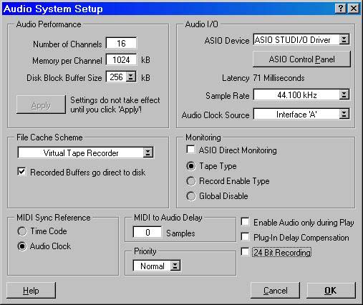Expand the Priority dropdown
Image resolution: width=363 pixels, height=305 pixels.
pyautogui.click(x=175, y=266)
